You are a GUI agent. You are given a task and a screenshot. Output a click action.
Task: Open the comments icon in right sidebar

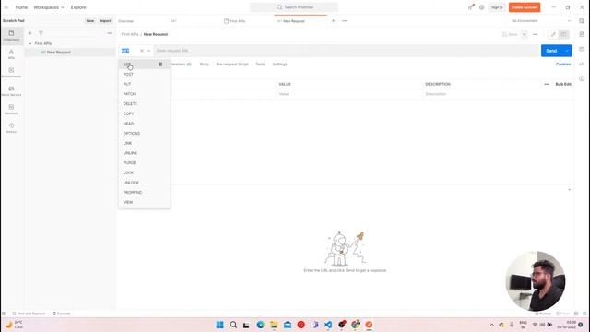582,49
